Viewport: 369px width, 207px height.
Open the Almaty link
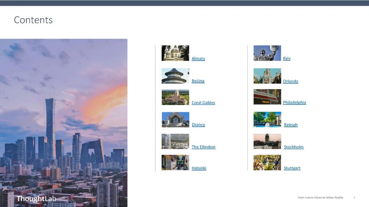pos(198,59)
